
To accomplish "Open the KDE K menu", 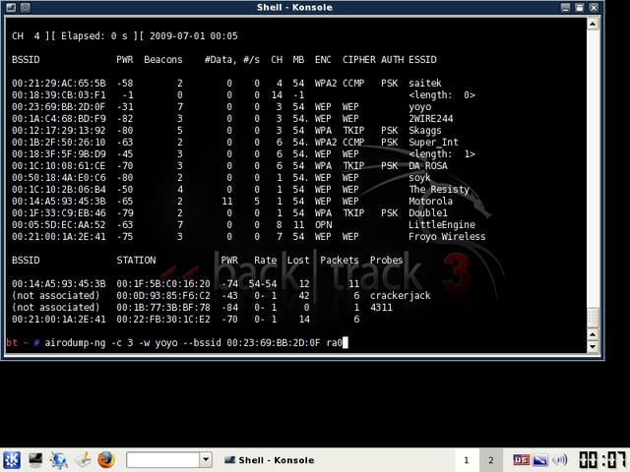I will (x=12, y=460).
